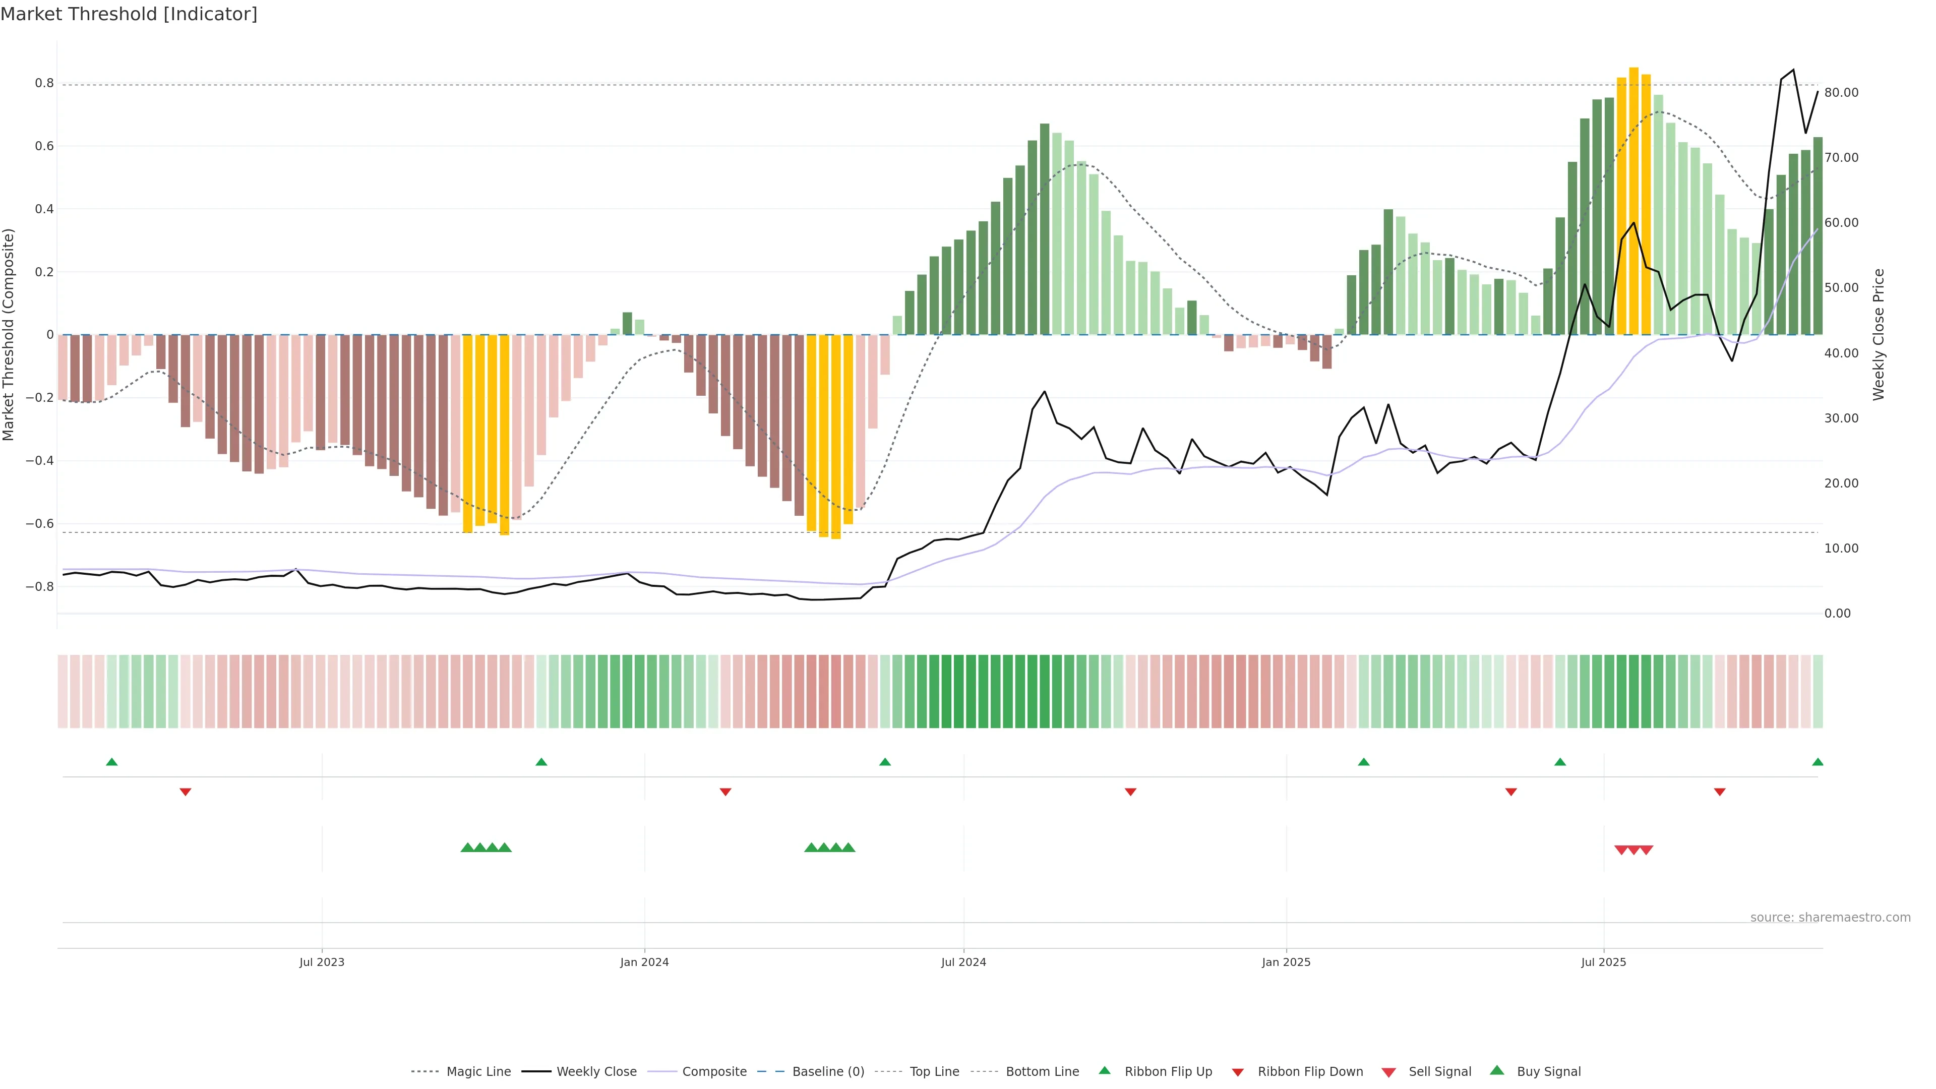Click the first red ribbon flip down marker
Screen dimensions: 1936x1089
pyautogui.click(x=186, y=792)
